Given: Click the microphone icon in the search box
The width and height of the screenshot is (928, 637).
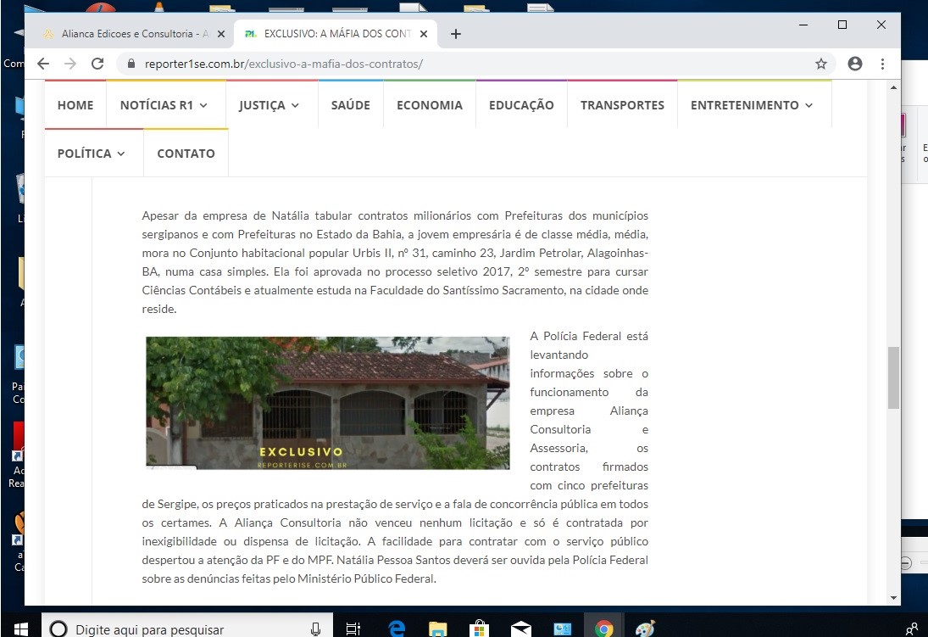Looking at the screenshot, I should coord(316,629).
